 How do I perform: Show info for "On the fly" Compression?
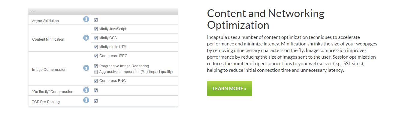(86, 90)
